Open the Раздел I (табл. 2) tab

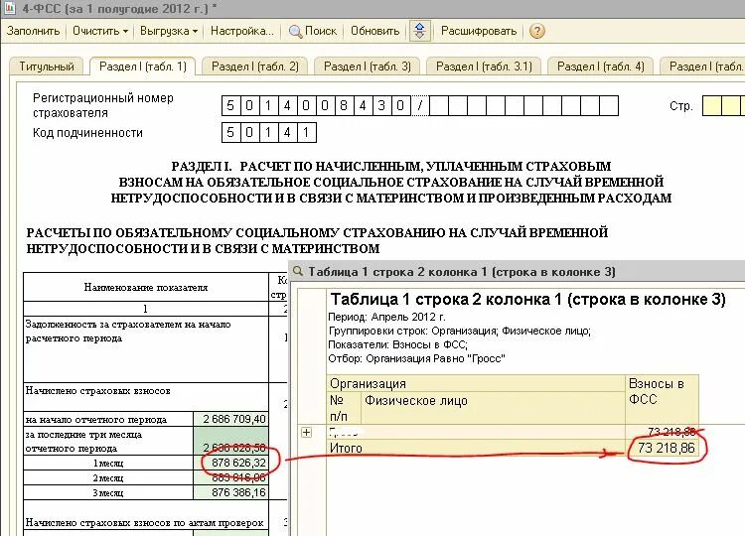click(255, 67)
